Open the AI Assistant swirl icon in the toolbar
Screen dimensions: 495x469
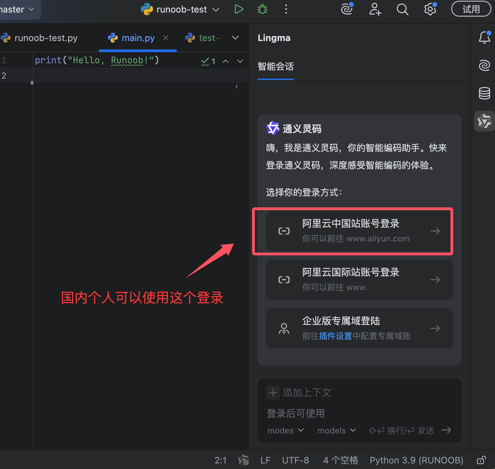coord(347,9)
